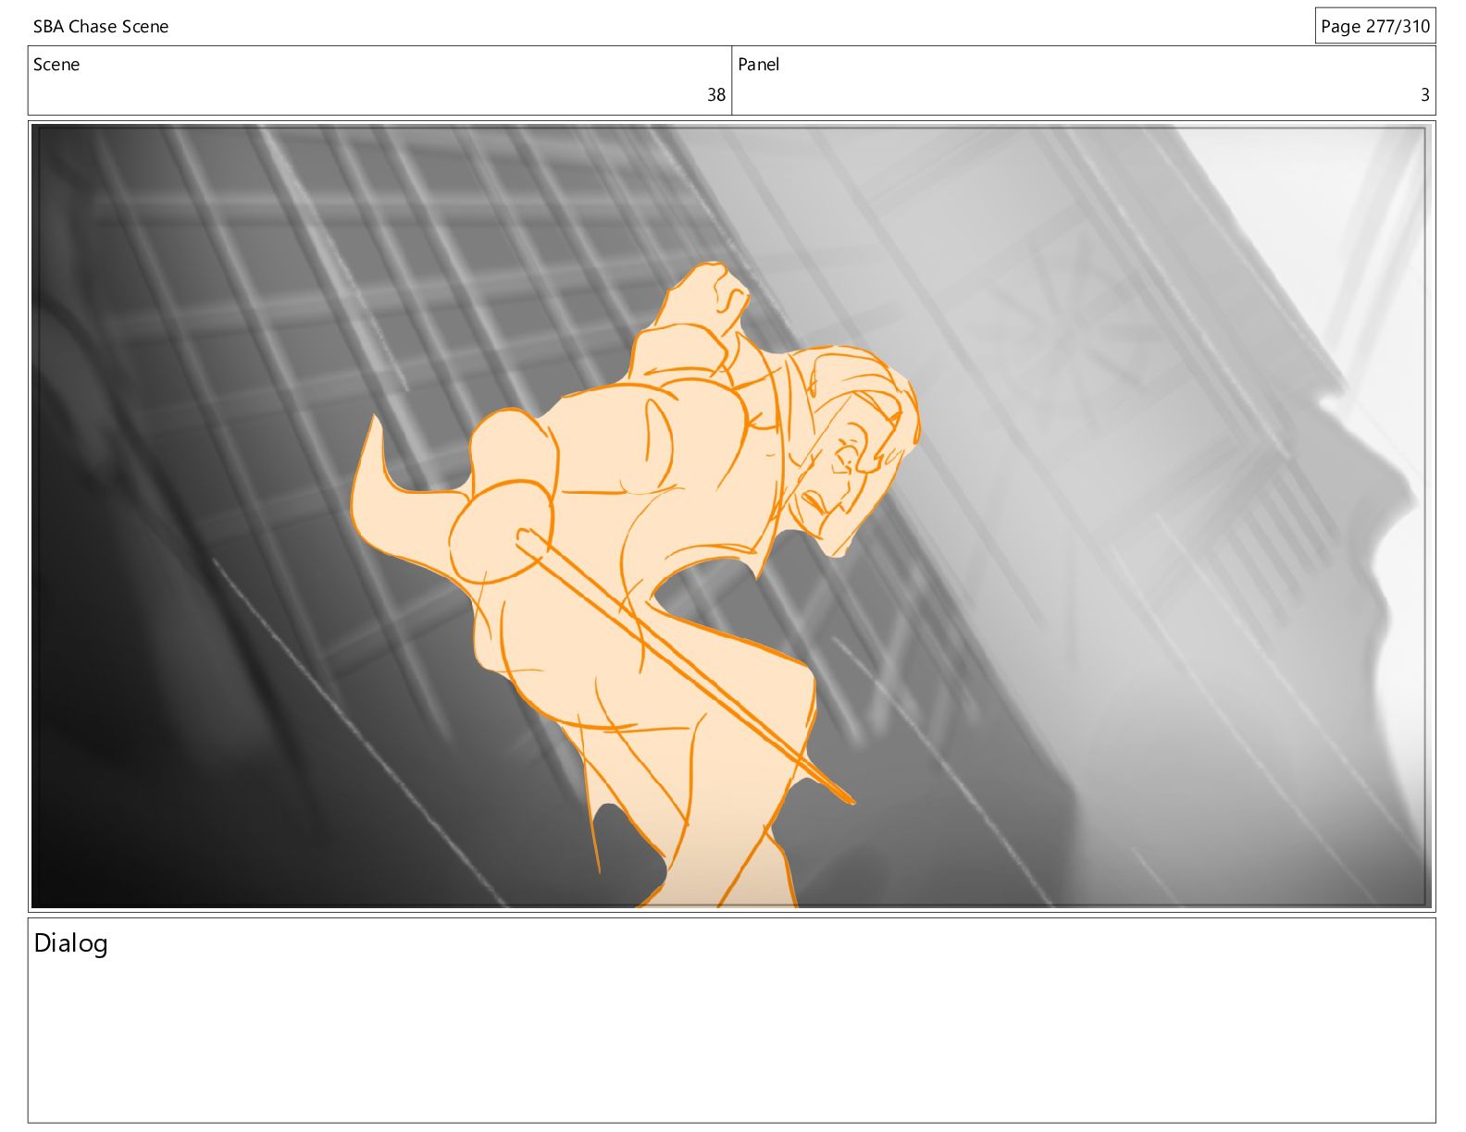Click the 'Page 277/310' page indicator

pyautogui.click(x=1375, y=26)
